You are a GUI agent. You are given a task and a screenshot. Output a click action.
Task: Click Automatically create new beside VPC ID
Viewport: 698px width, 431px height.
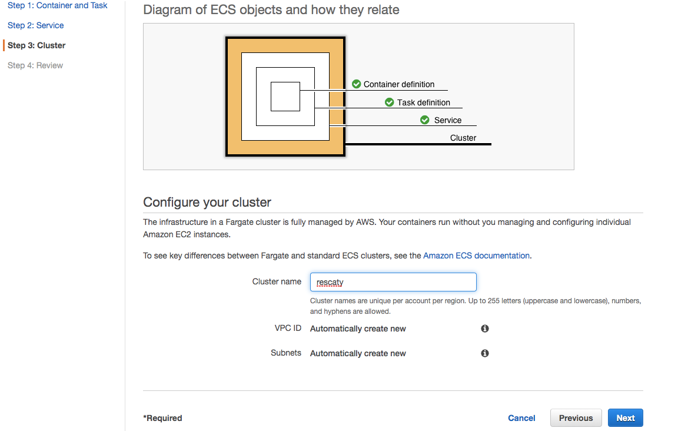(358, 328)
